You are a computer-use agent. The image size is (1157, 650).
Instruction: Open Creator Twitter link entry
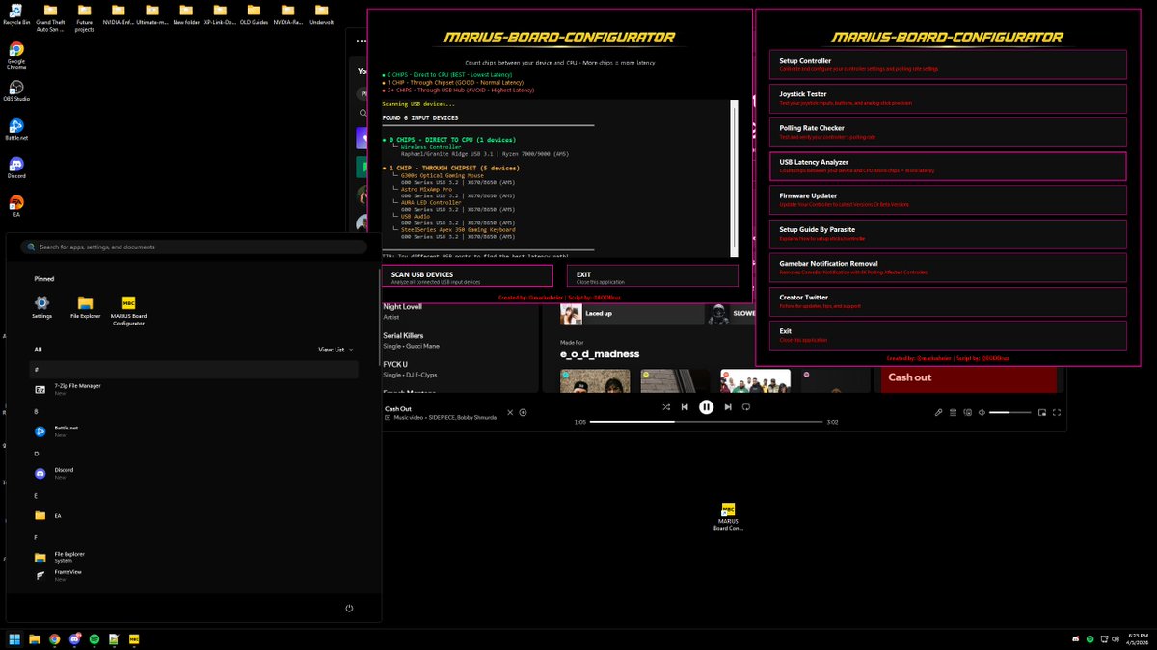(x=948, y=301)
